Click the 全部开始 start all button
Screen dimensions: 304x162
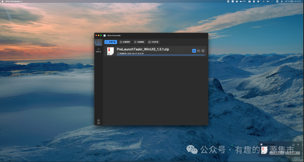point(111,42)
